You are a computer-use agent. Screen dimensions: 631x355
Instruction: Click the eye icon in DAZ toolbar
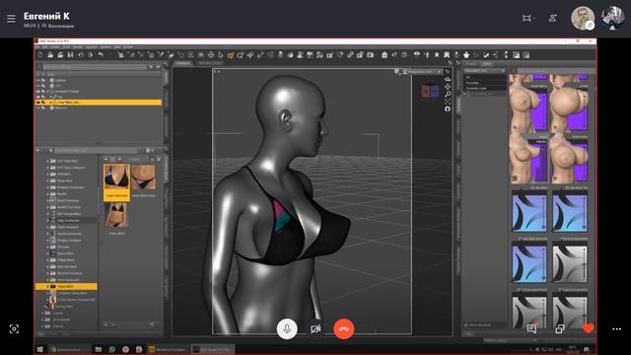(416, 54)
